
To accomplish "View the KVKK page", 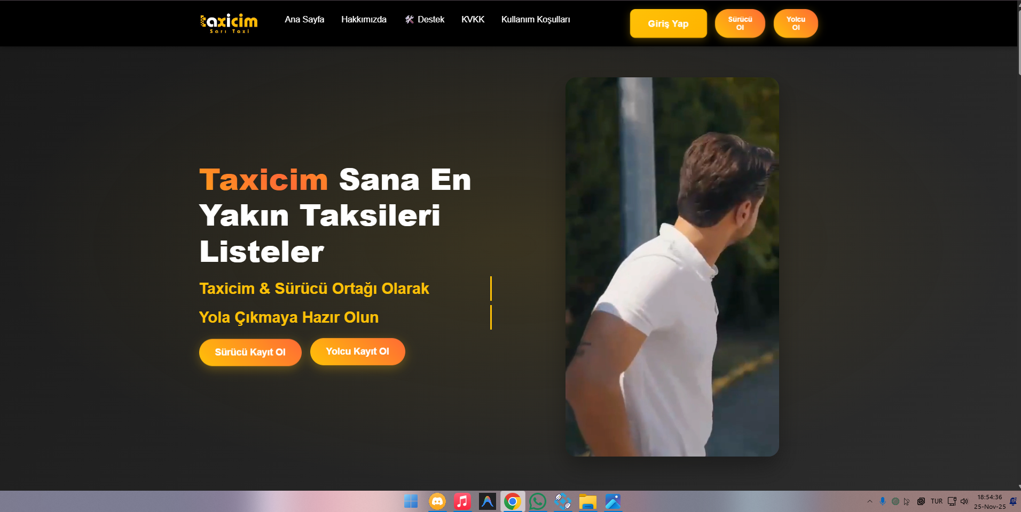I will click(x=473, y=20).
